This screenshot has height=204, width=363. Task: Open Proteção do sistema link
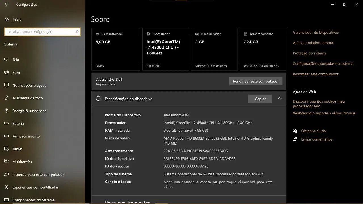tap(309, 53)
